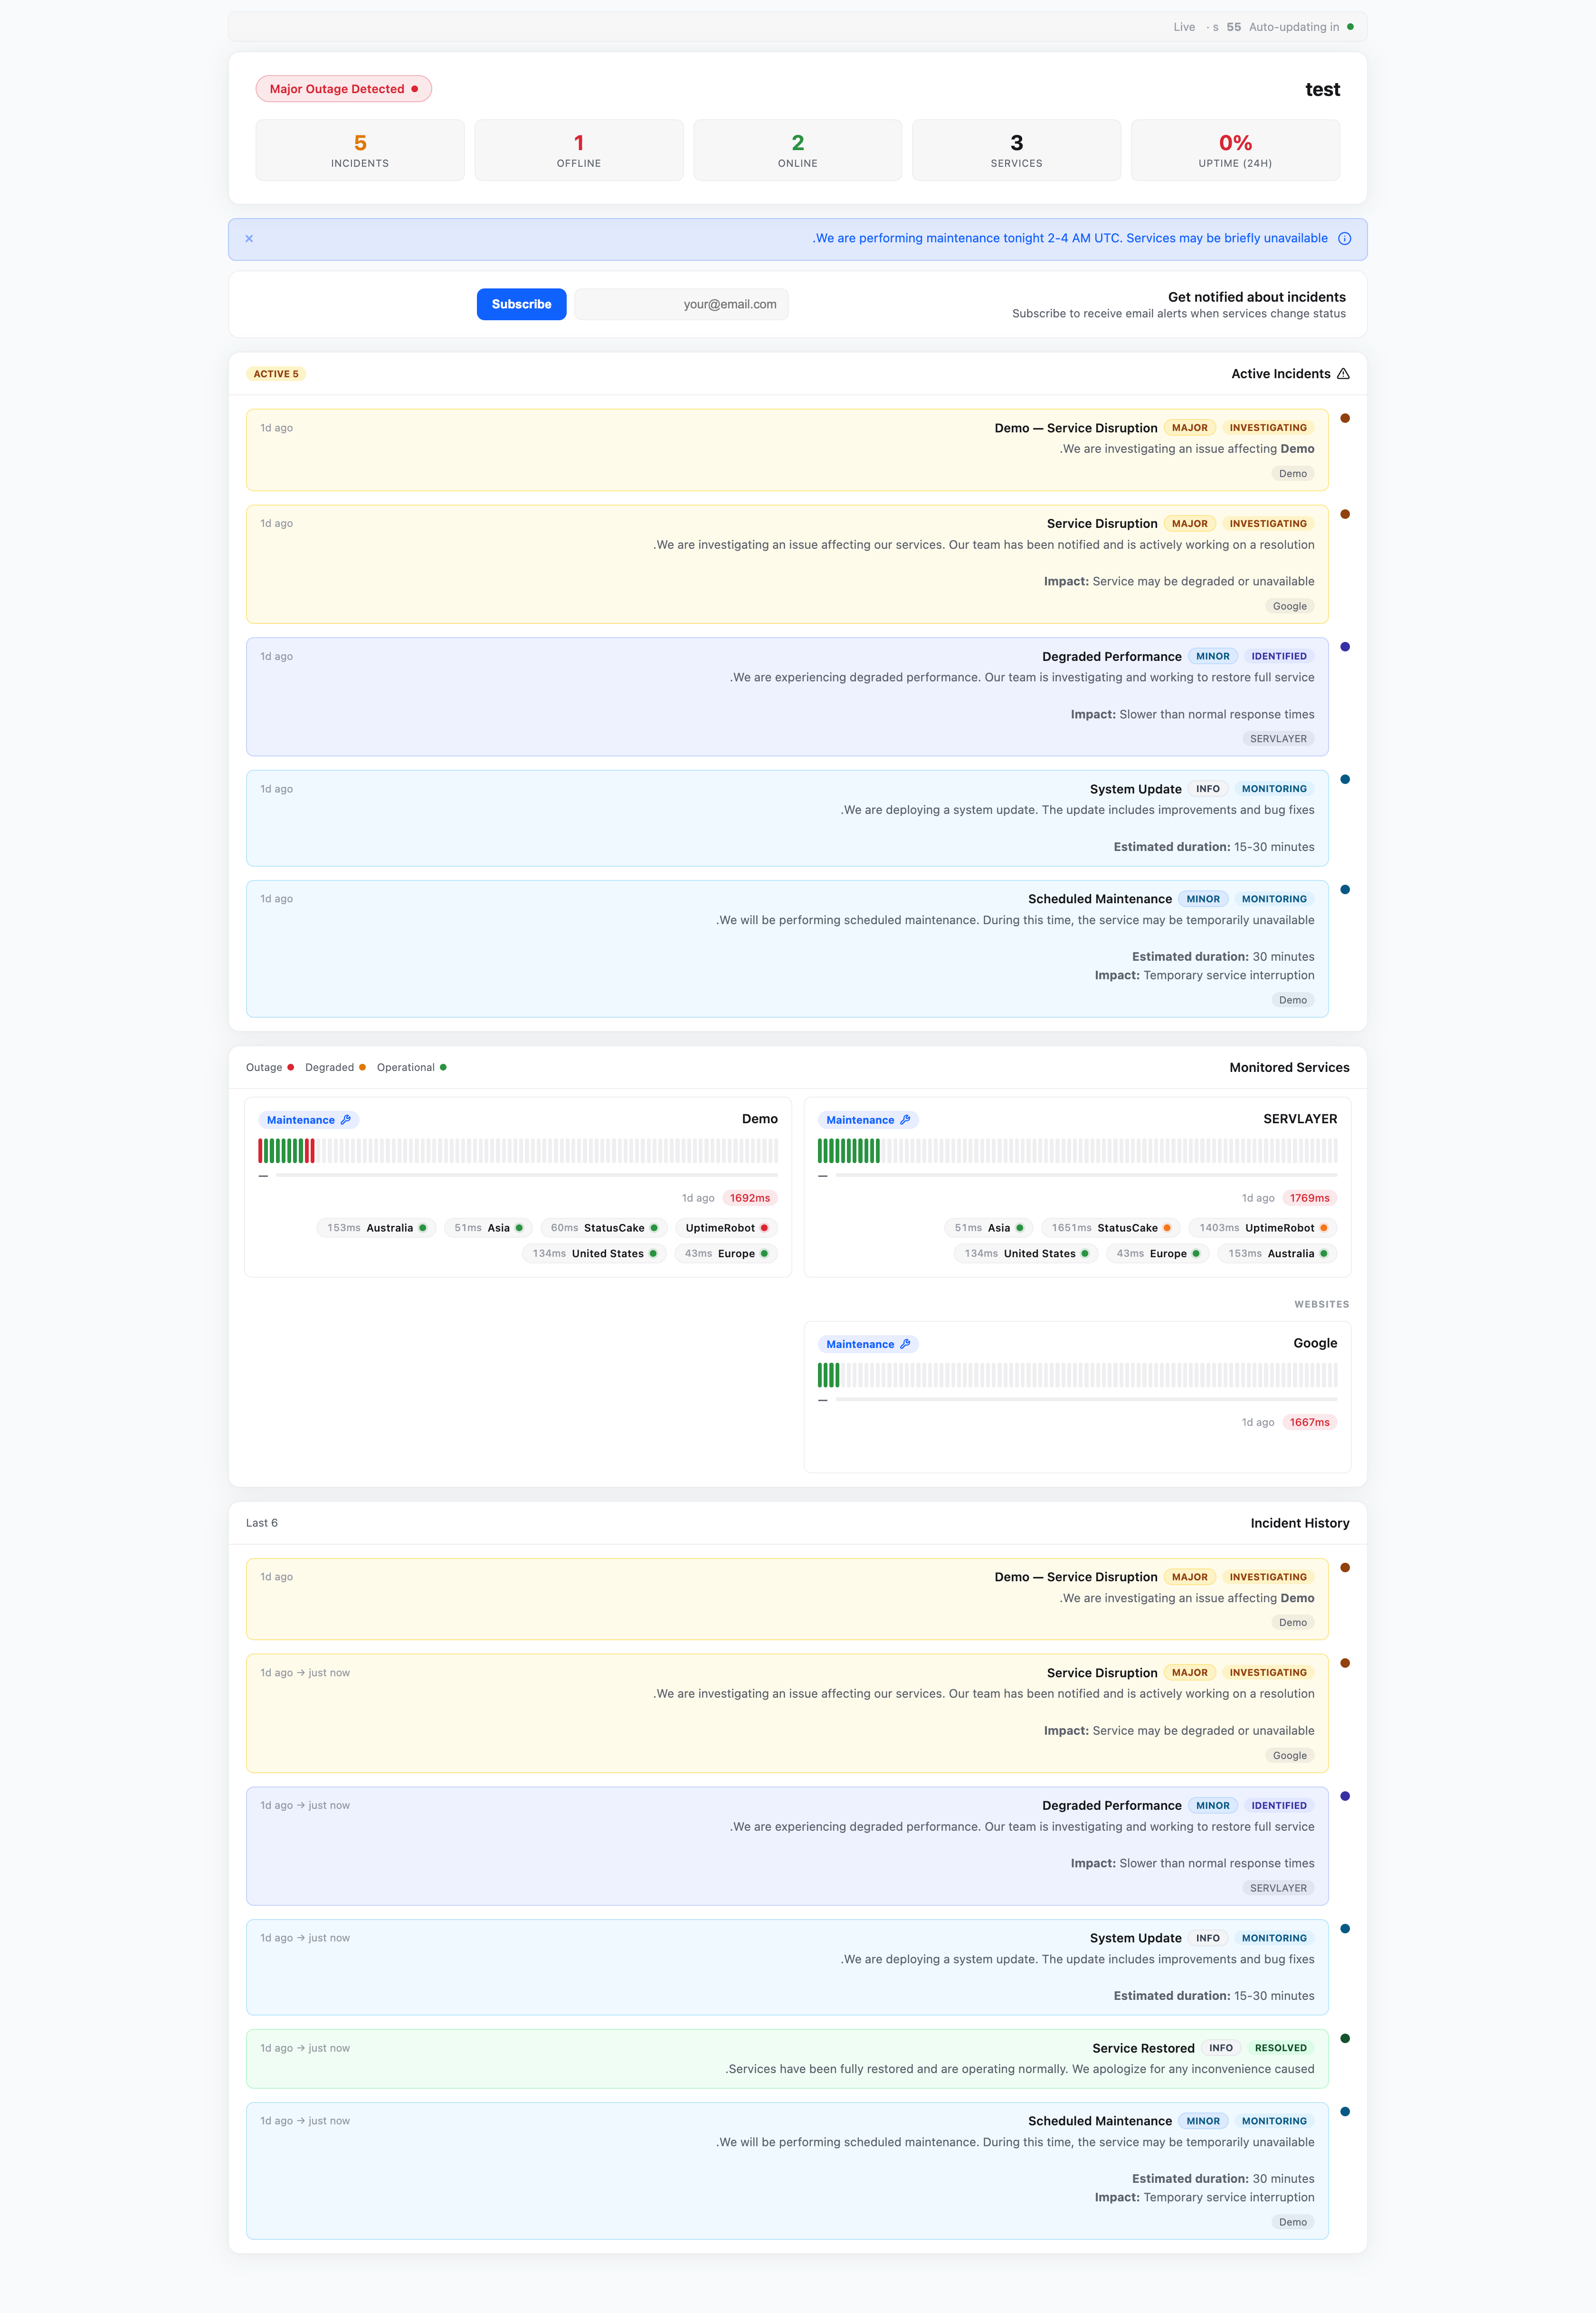Click the Uptime (24h) card
The image size is (1596, 2313).
pos(1236,150)
